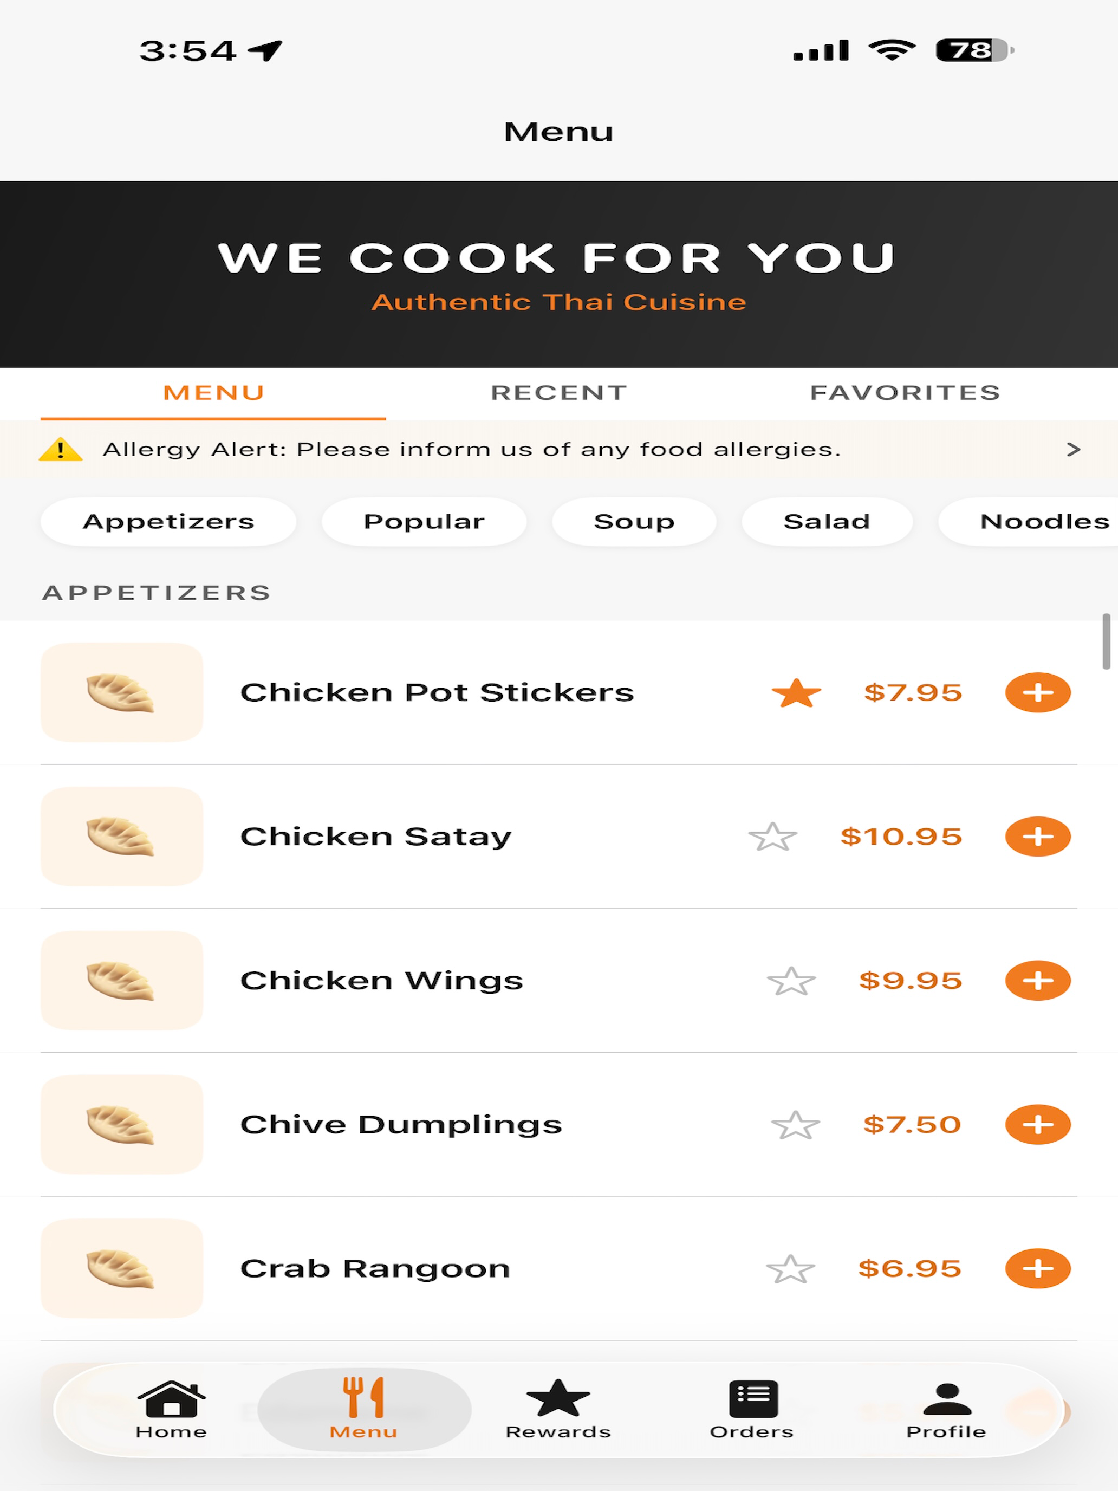Favorite Chicken Satay with star
The image size is (1118, 1491).
tap(772, 837)
